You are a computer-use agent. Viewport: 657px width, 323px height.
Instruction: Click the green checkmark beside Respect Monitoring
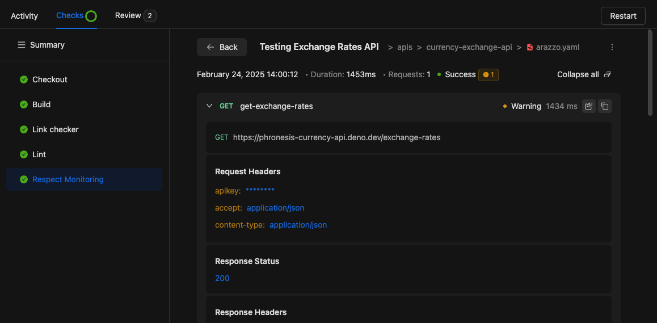[24, 179]
